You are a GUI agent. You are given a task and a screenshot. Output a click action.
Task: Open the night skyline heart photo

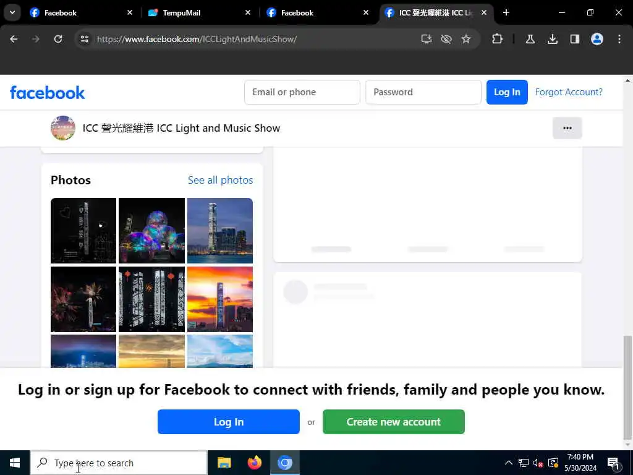click(x=83, y=231)
